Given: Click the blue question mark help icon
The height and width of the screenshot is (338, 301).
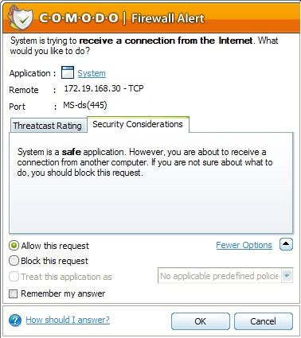Looking at the screenshot, I should 15,321.
